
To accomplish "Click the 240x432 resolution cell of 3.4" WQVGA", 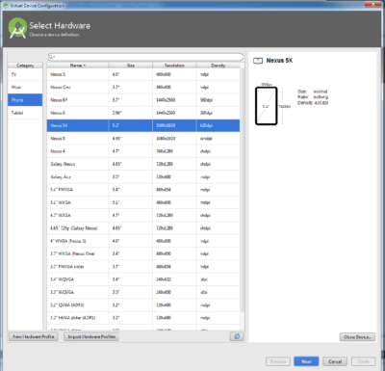I will pos(174,279).
